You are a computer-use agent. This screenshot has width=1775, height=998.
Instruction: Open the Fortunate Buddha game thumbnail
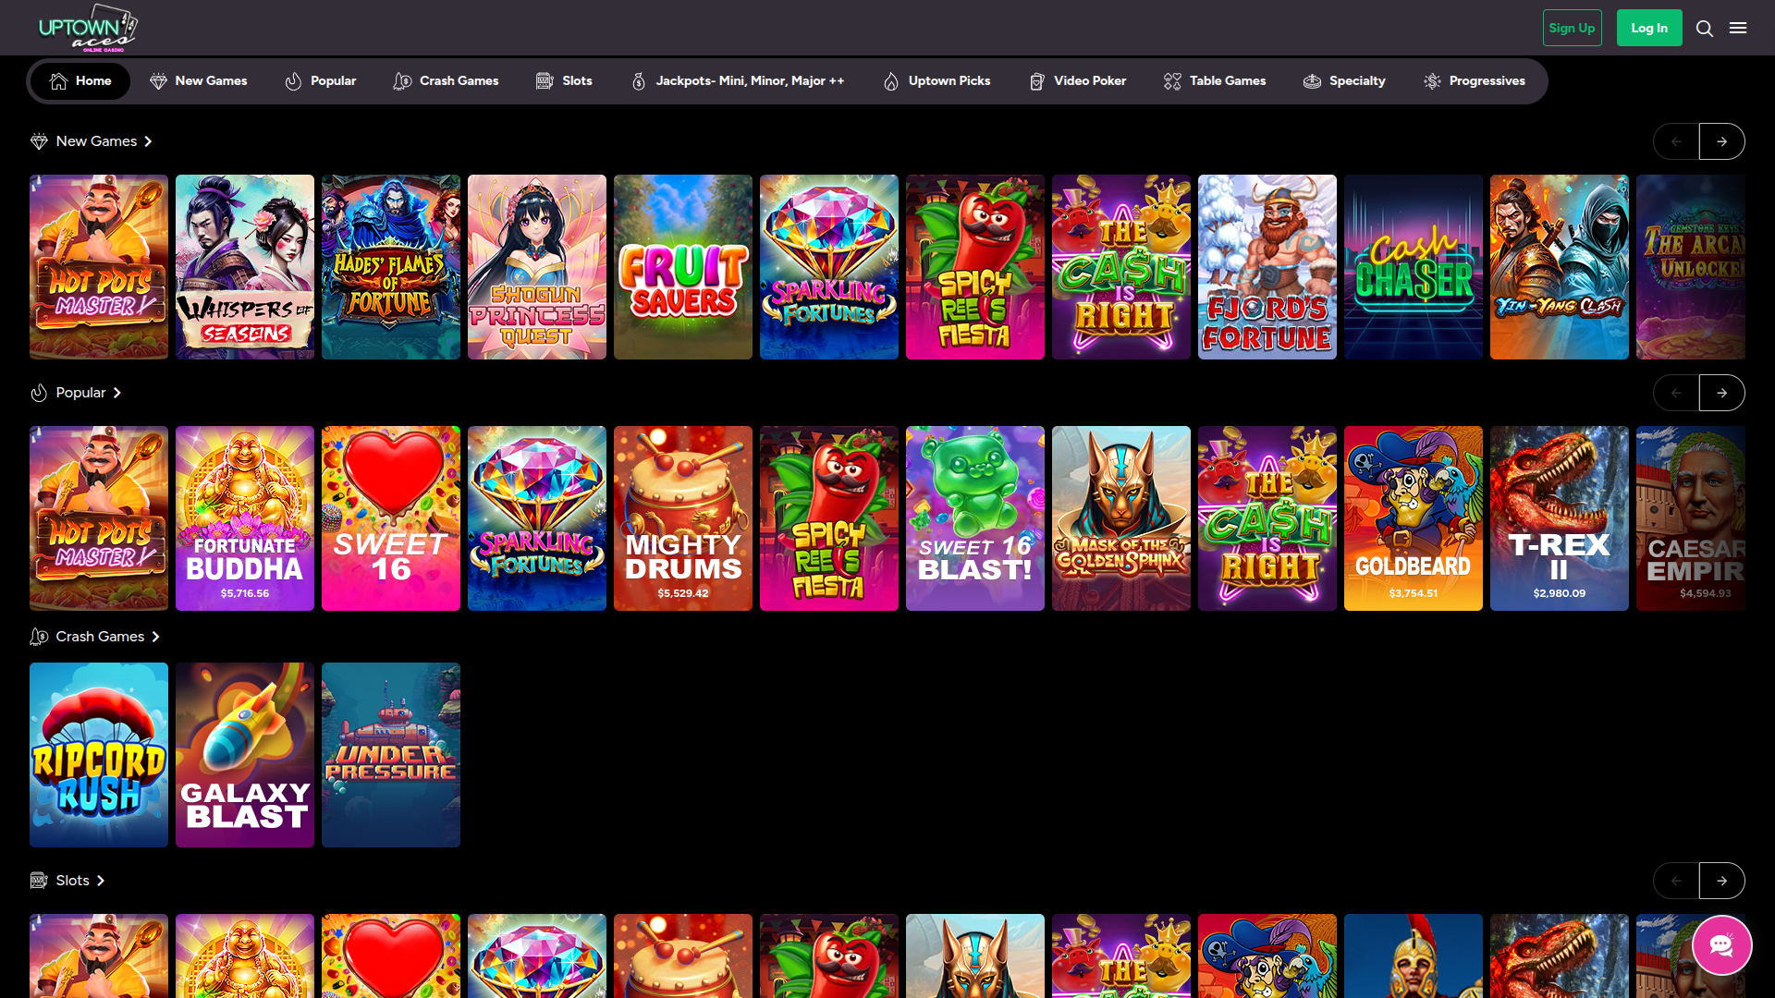click(x=244, y=517)
